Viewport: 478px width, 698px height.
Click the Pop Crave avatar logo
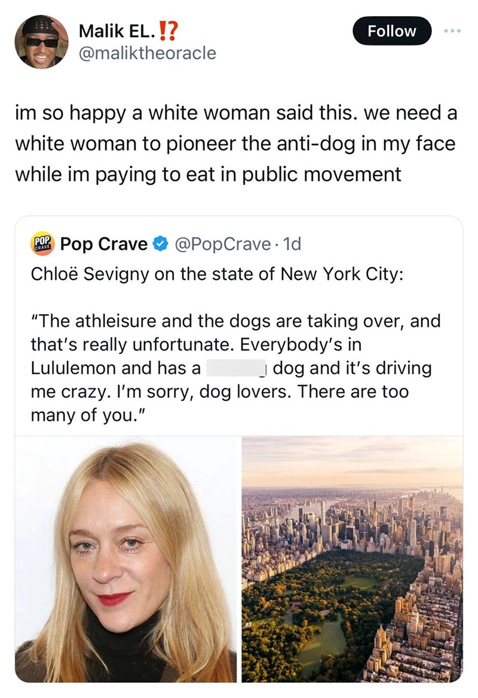coord(42,244)
